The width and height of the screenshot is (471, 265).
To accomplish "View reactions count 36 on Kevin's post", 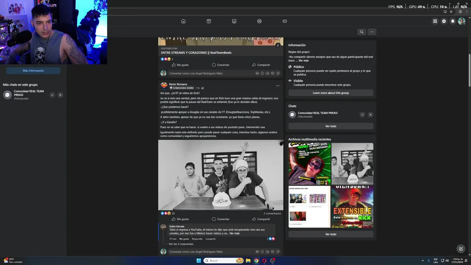I will click(173, 213).
